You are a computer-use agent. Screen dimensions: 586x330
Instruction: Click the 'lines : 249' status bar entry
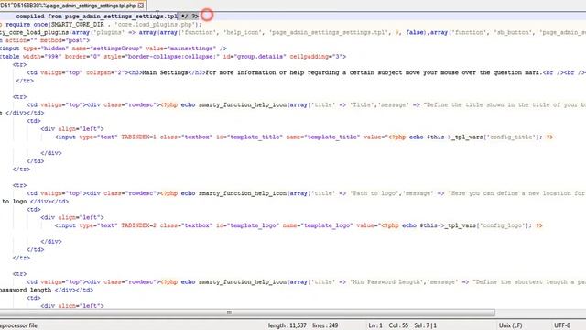(325, 325)
